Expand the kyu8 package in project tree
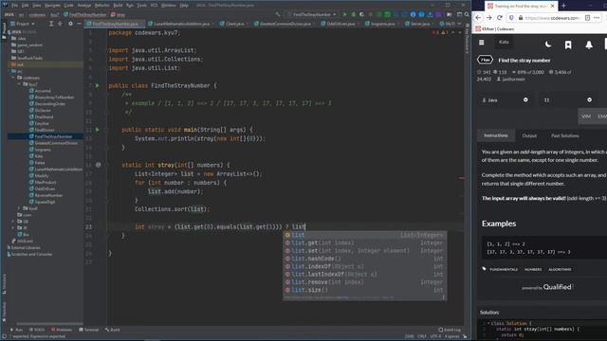The height and width of the screenshot is (341, 607). coord(19,208)
